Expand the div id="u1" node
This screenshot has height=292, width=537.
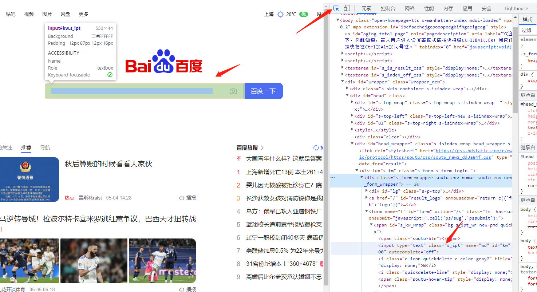[x=352, y=123]
